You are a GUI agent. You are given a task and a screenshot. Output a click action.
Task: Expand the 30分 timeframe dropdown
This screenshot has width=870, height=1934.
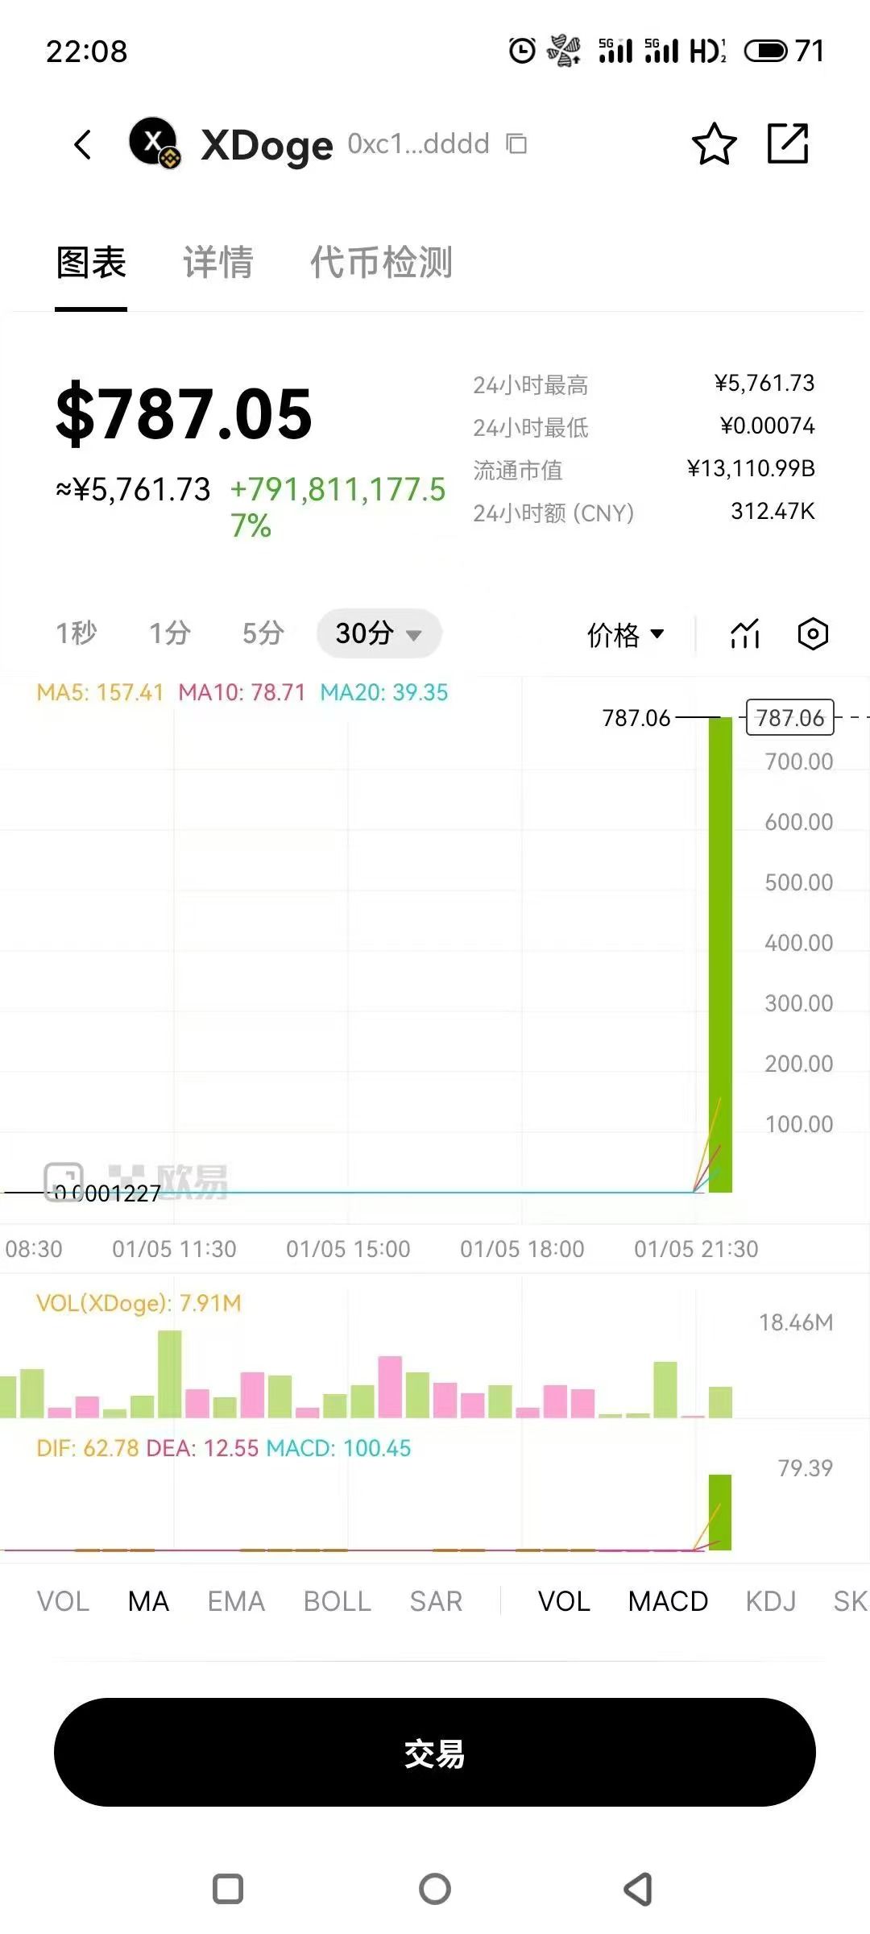(379, 633)
